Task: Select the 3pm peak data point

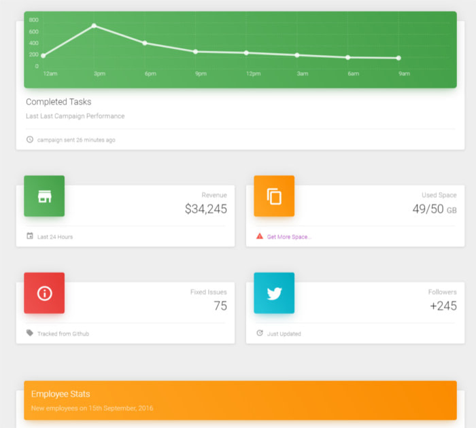Action: (94, 26)
